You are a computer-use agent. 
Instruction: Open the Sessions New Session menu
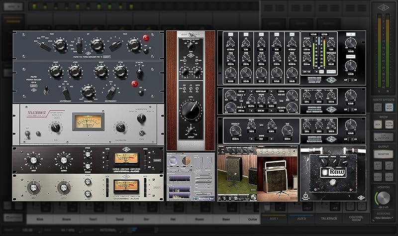point(384,218)
